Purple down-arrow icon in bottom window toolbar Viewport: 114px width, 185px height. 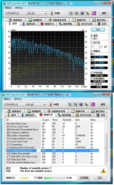(x=93, y=104)
